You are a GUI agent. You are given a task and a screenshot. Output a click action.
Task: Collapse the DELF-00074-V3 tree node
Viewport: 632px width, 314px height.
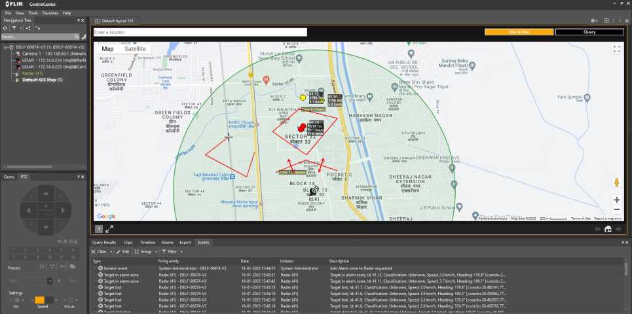coord(5,47)
